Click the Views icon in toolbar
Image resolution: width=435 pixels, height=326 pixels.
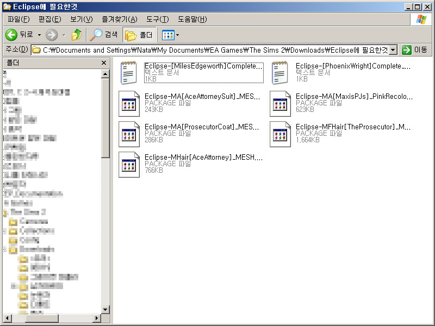[x=168, y=35]
